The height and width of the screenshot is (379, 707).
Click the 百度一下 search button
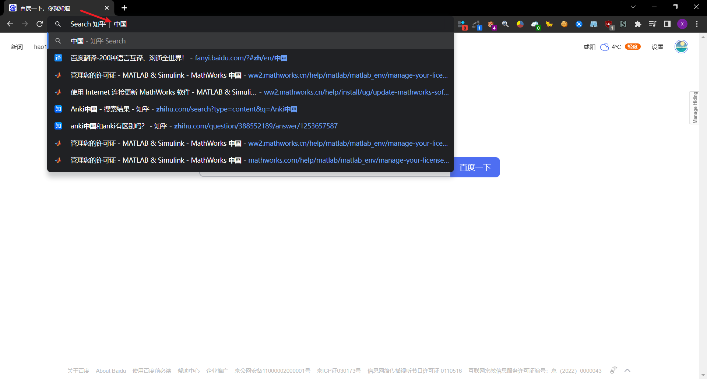[x=475, y=167]
